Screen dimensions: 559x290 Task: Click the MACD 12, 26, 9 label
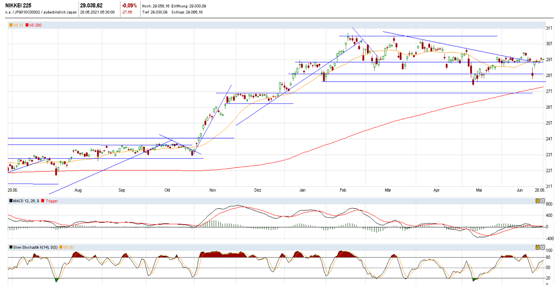tap(26, 201)
